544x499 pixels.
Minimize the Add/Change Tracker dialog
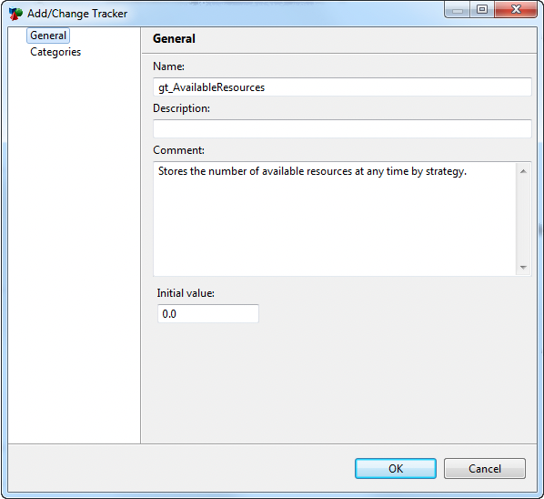point(458,10)
